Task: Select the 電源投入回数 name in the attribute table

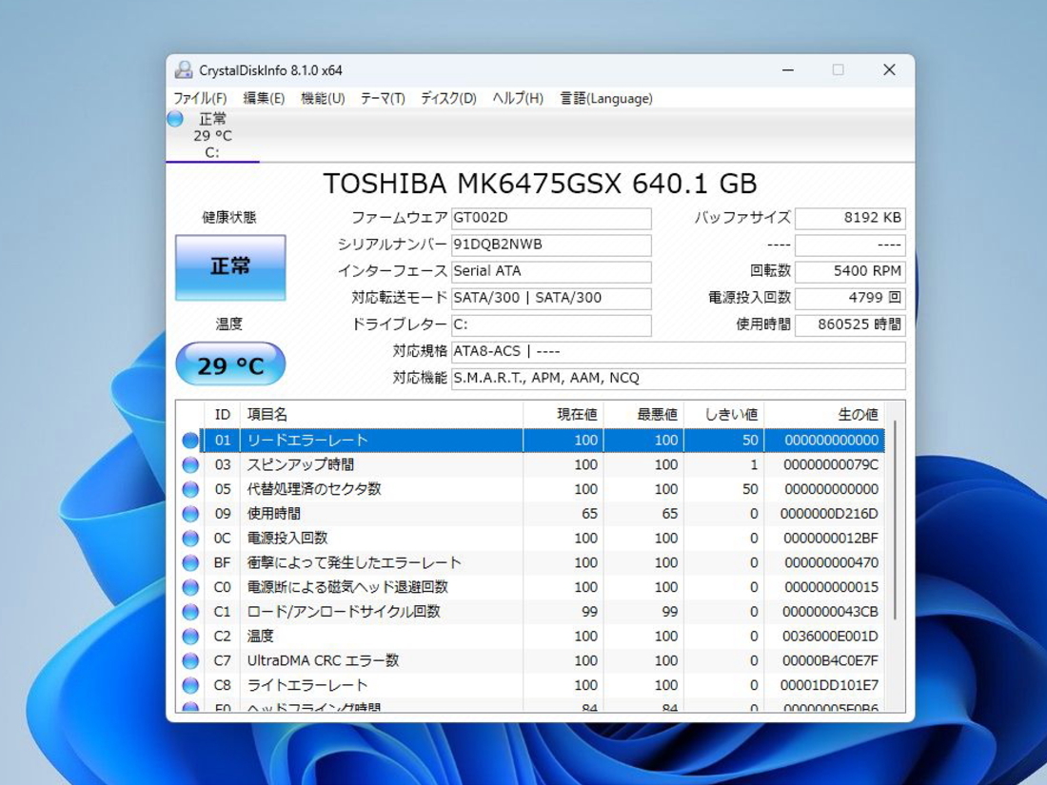Action: click(x=287, y=538)
